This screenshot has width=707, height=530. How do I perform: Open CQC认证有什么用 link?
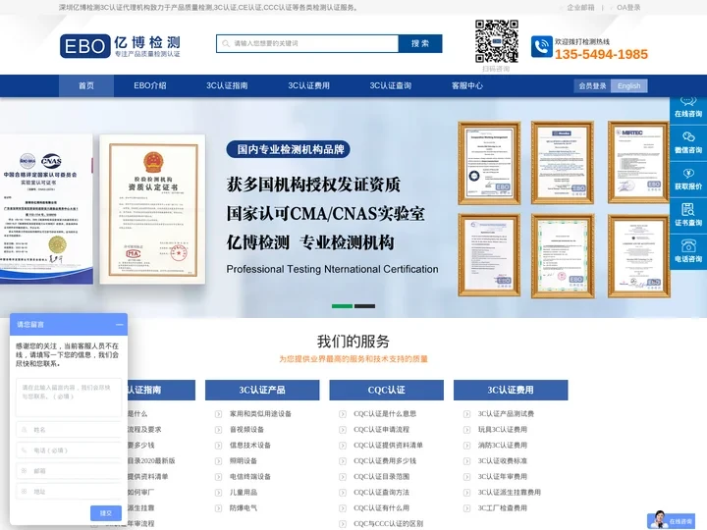[381, 508]
